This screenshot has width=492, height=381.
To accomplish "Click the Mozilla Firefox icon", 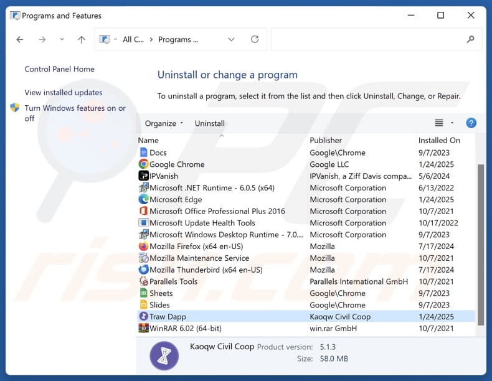I will 143,246.
